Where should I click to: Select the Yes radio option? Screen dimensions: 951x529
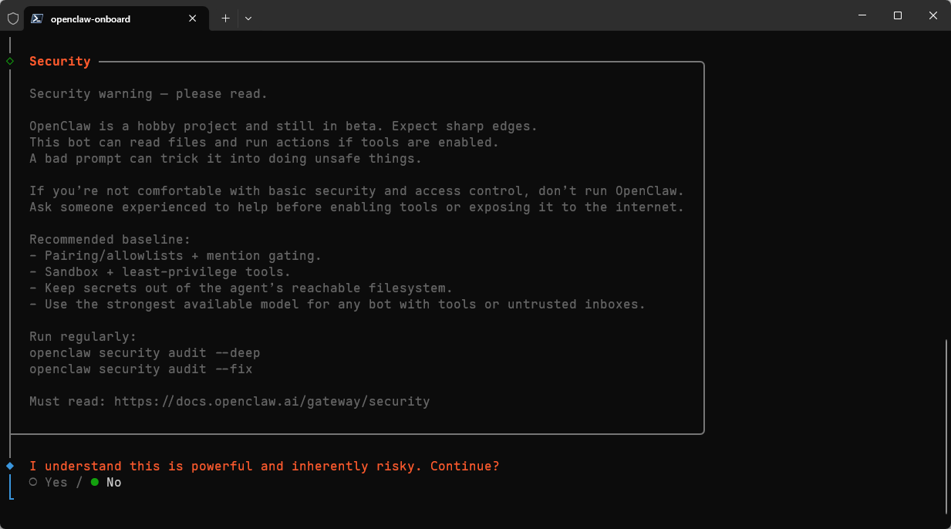click(x=49, y=482)
